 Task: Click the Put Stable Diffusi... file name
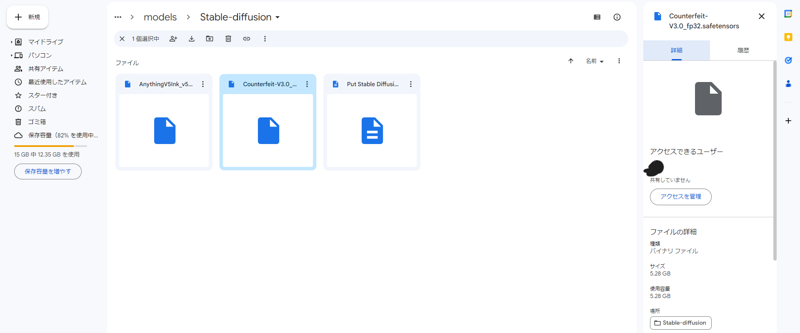pos(373,84)
